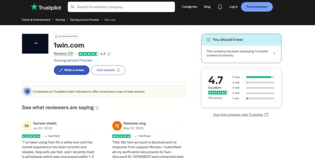Click info icon beside reviewers heading
This screenshot has height=158, width=315.
coord(97,108)
